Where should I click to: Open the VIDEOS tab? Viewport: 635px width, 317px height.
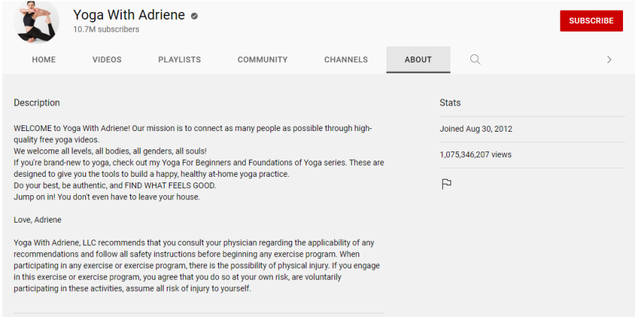107,60
